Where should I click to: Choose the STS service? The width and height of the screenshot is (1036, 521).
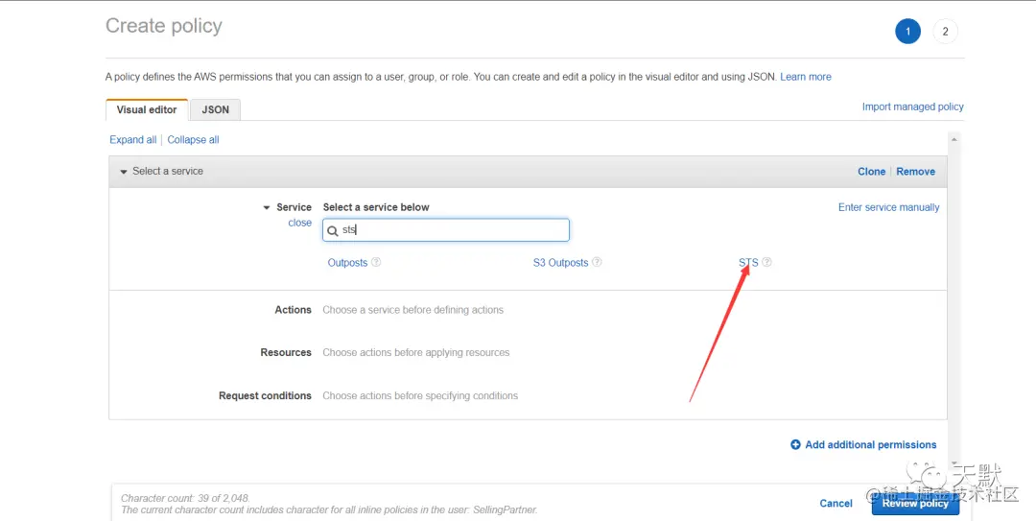748,263
